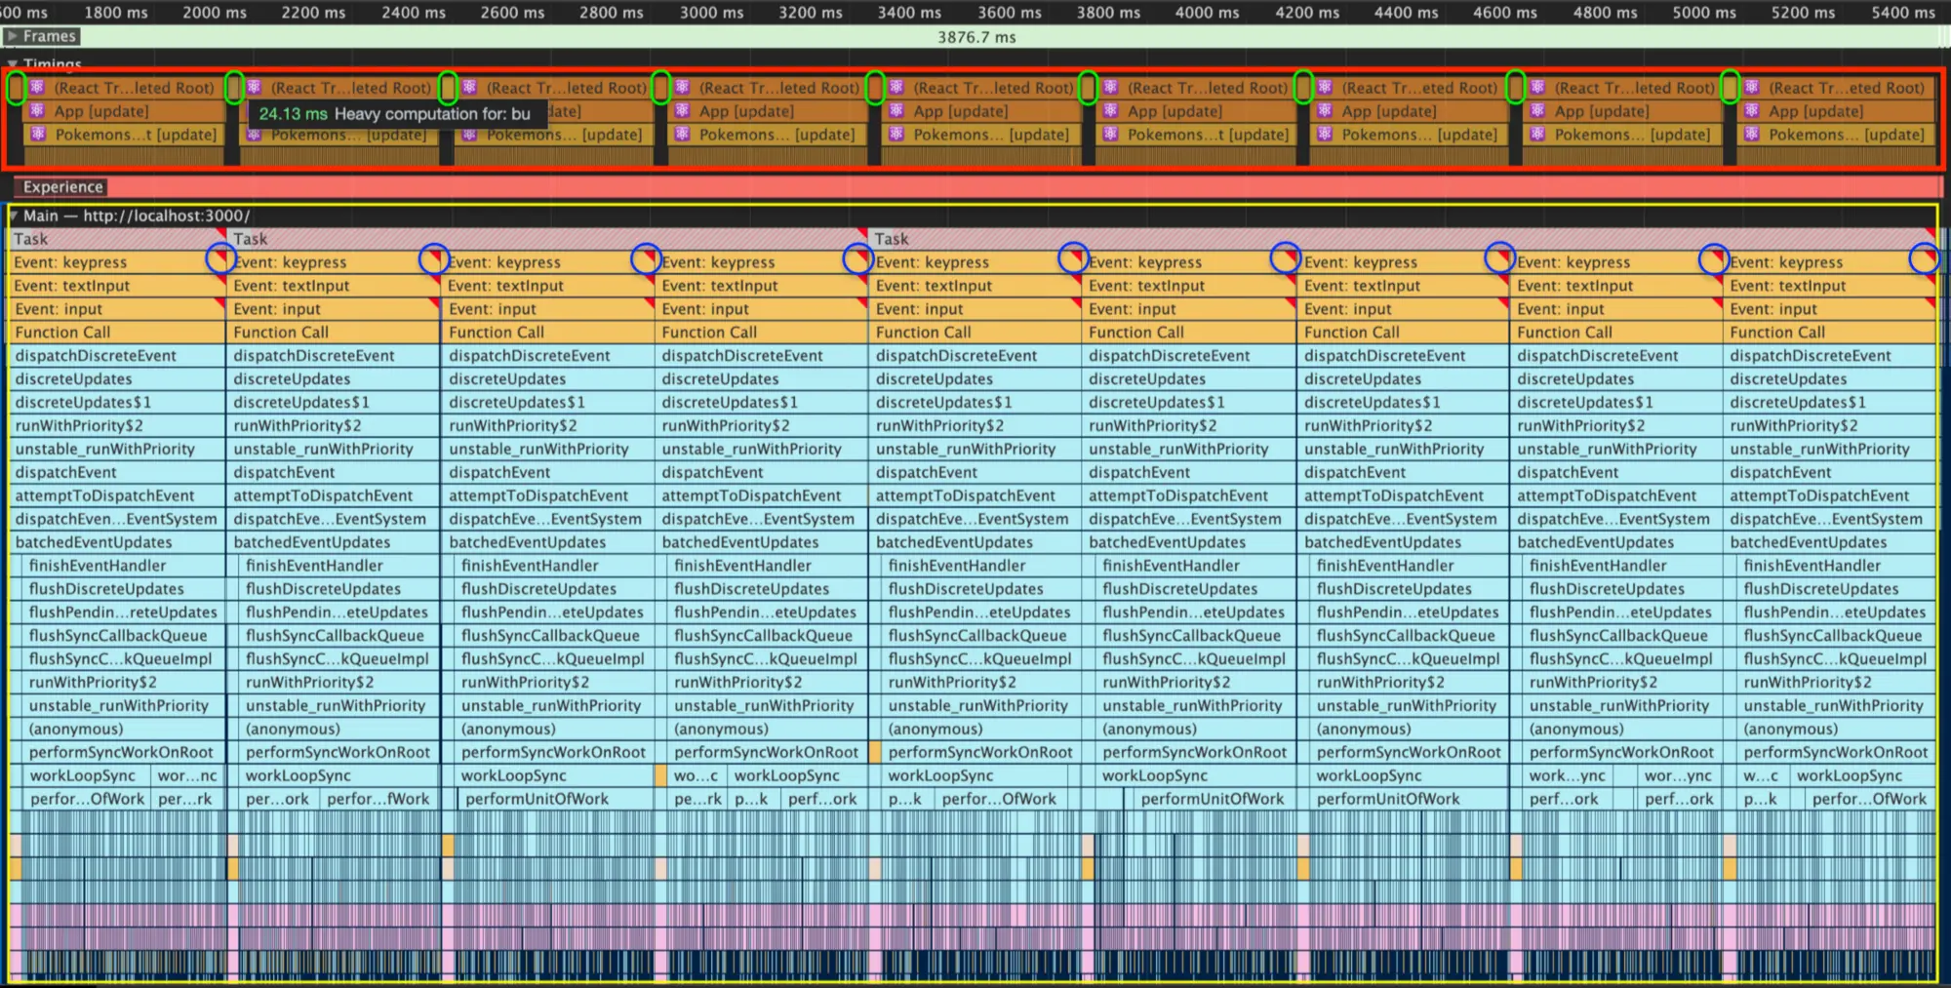Select the 'wor...nc' flame chart entry

pos(187,775)
